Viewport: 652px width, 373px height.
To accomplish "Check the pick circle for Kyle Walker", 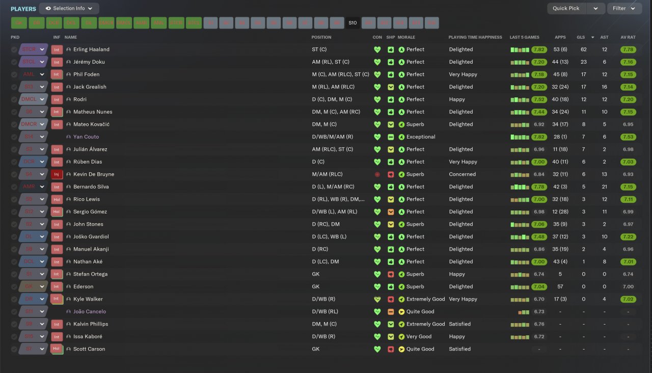I will (x=14, y=299).
